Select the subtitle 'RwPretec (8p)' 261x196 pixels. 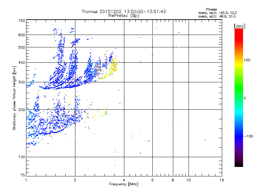[124, 16]
